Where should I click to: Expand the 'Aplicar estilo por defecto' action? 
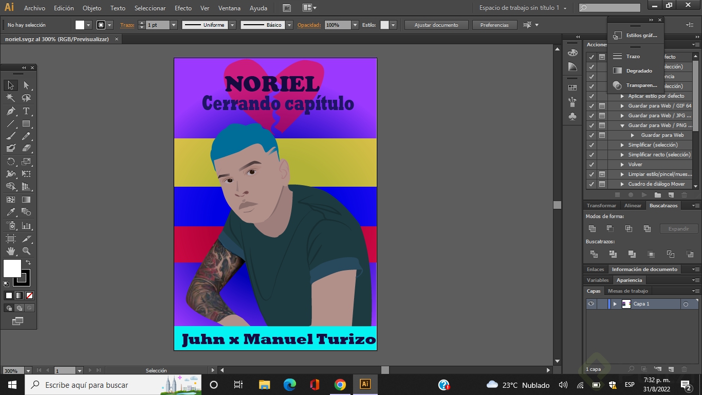623,96
